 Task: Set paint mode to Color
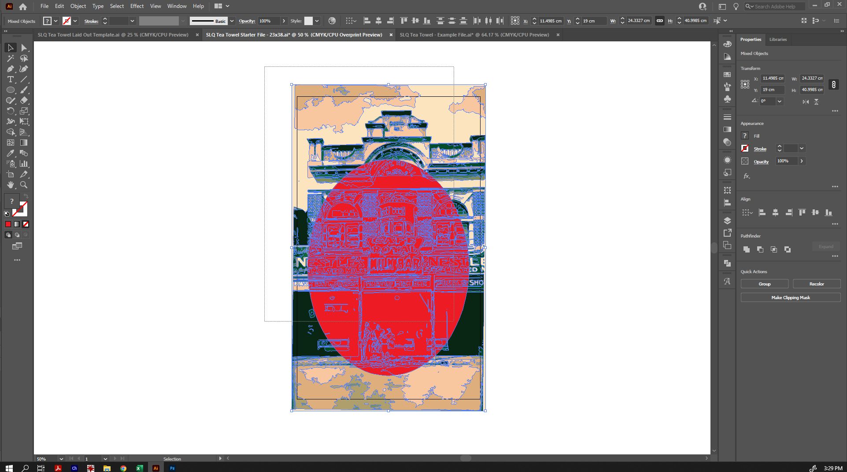coord(8,224)
